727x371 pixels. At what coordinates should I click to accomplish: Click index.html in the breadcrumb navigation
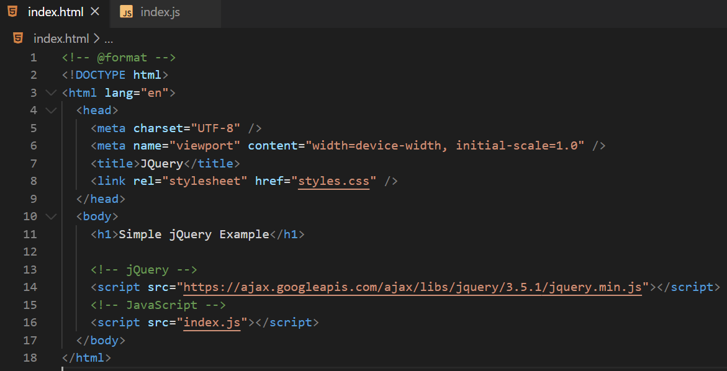61,38
